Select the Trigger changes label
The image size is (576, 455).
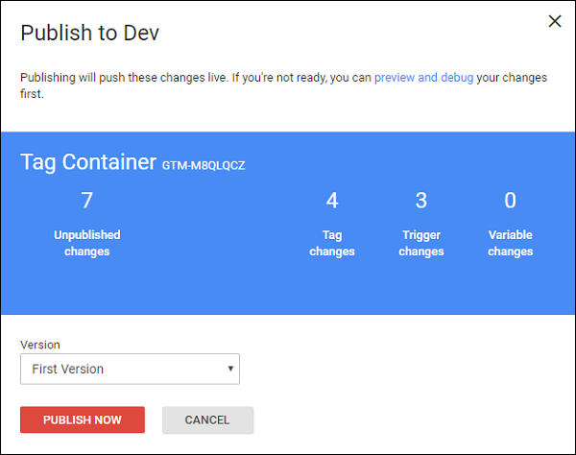(x=421, y=243)
